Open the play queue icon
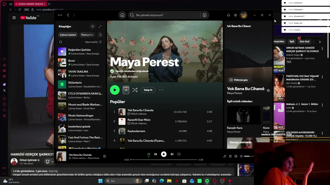This screenshot has width=330, height=185. (230, 156)
